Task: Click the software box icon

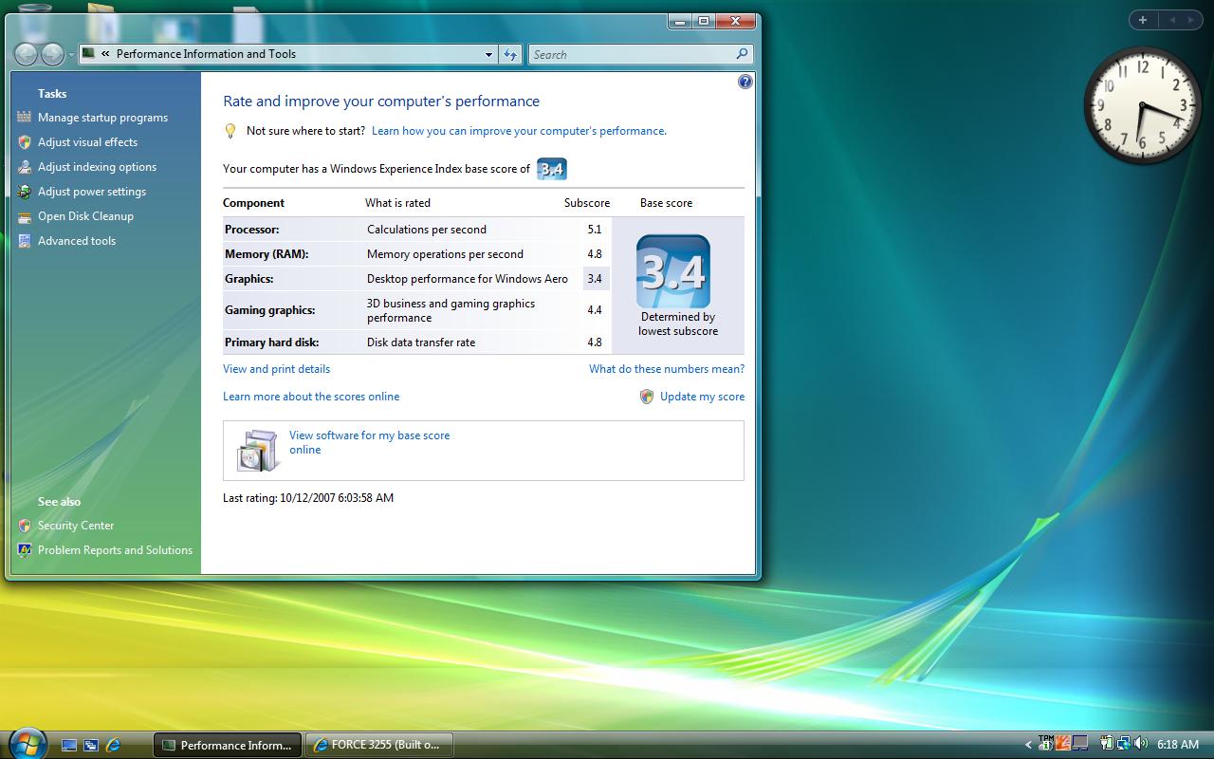Action: coord(257,451)
